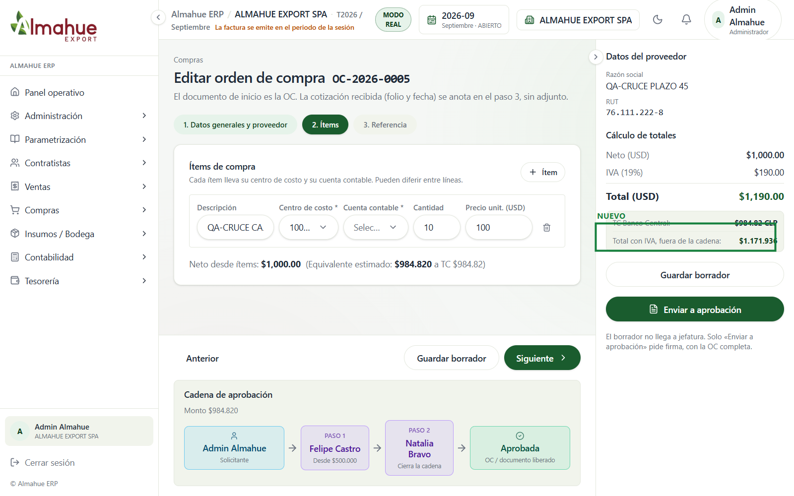Click the Panel operativo home icon
The height and width of the screenshot is (496, 794).
pos(15,92)
